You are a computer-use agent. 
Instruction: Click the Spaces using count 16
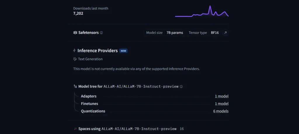click(182, 129)
